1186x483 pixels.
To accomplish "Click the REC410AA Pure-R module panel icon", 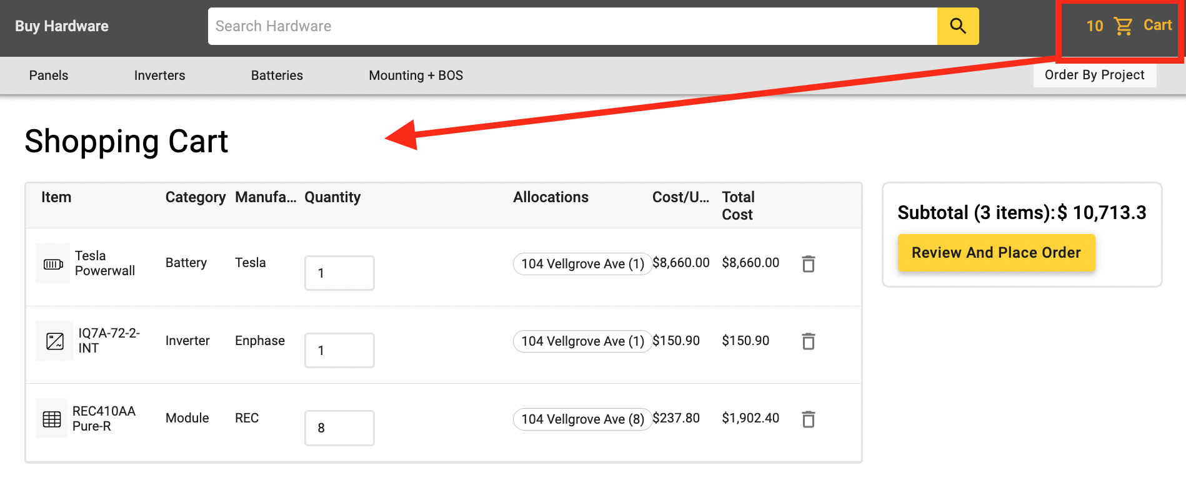I will pyautogui.click(x=52, y=419).
